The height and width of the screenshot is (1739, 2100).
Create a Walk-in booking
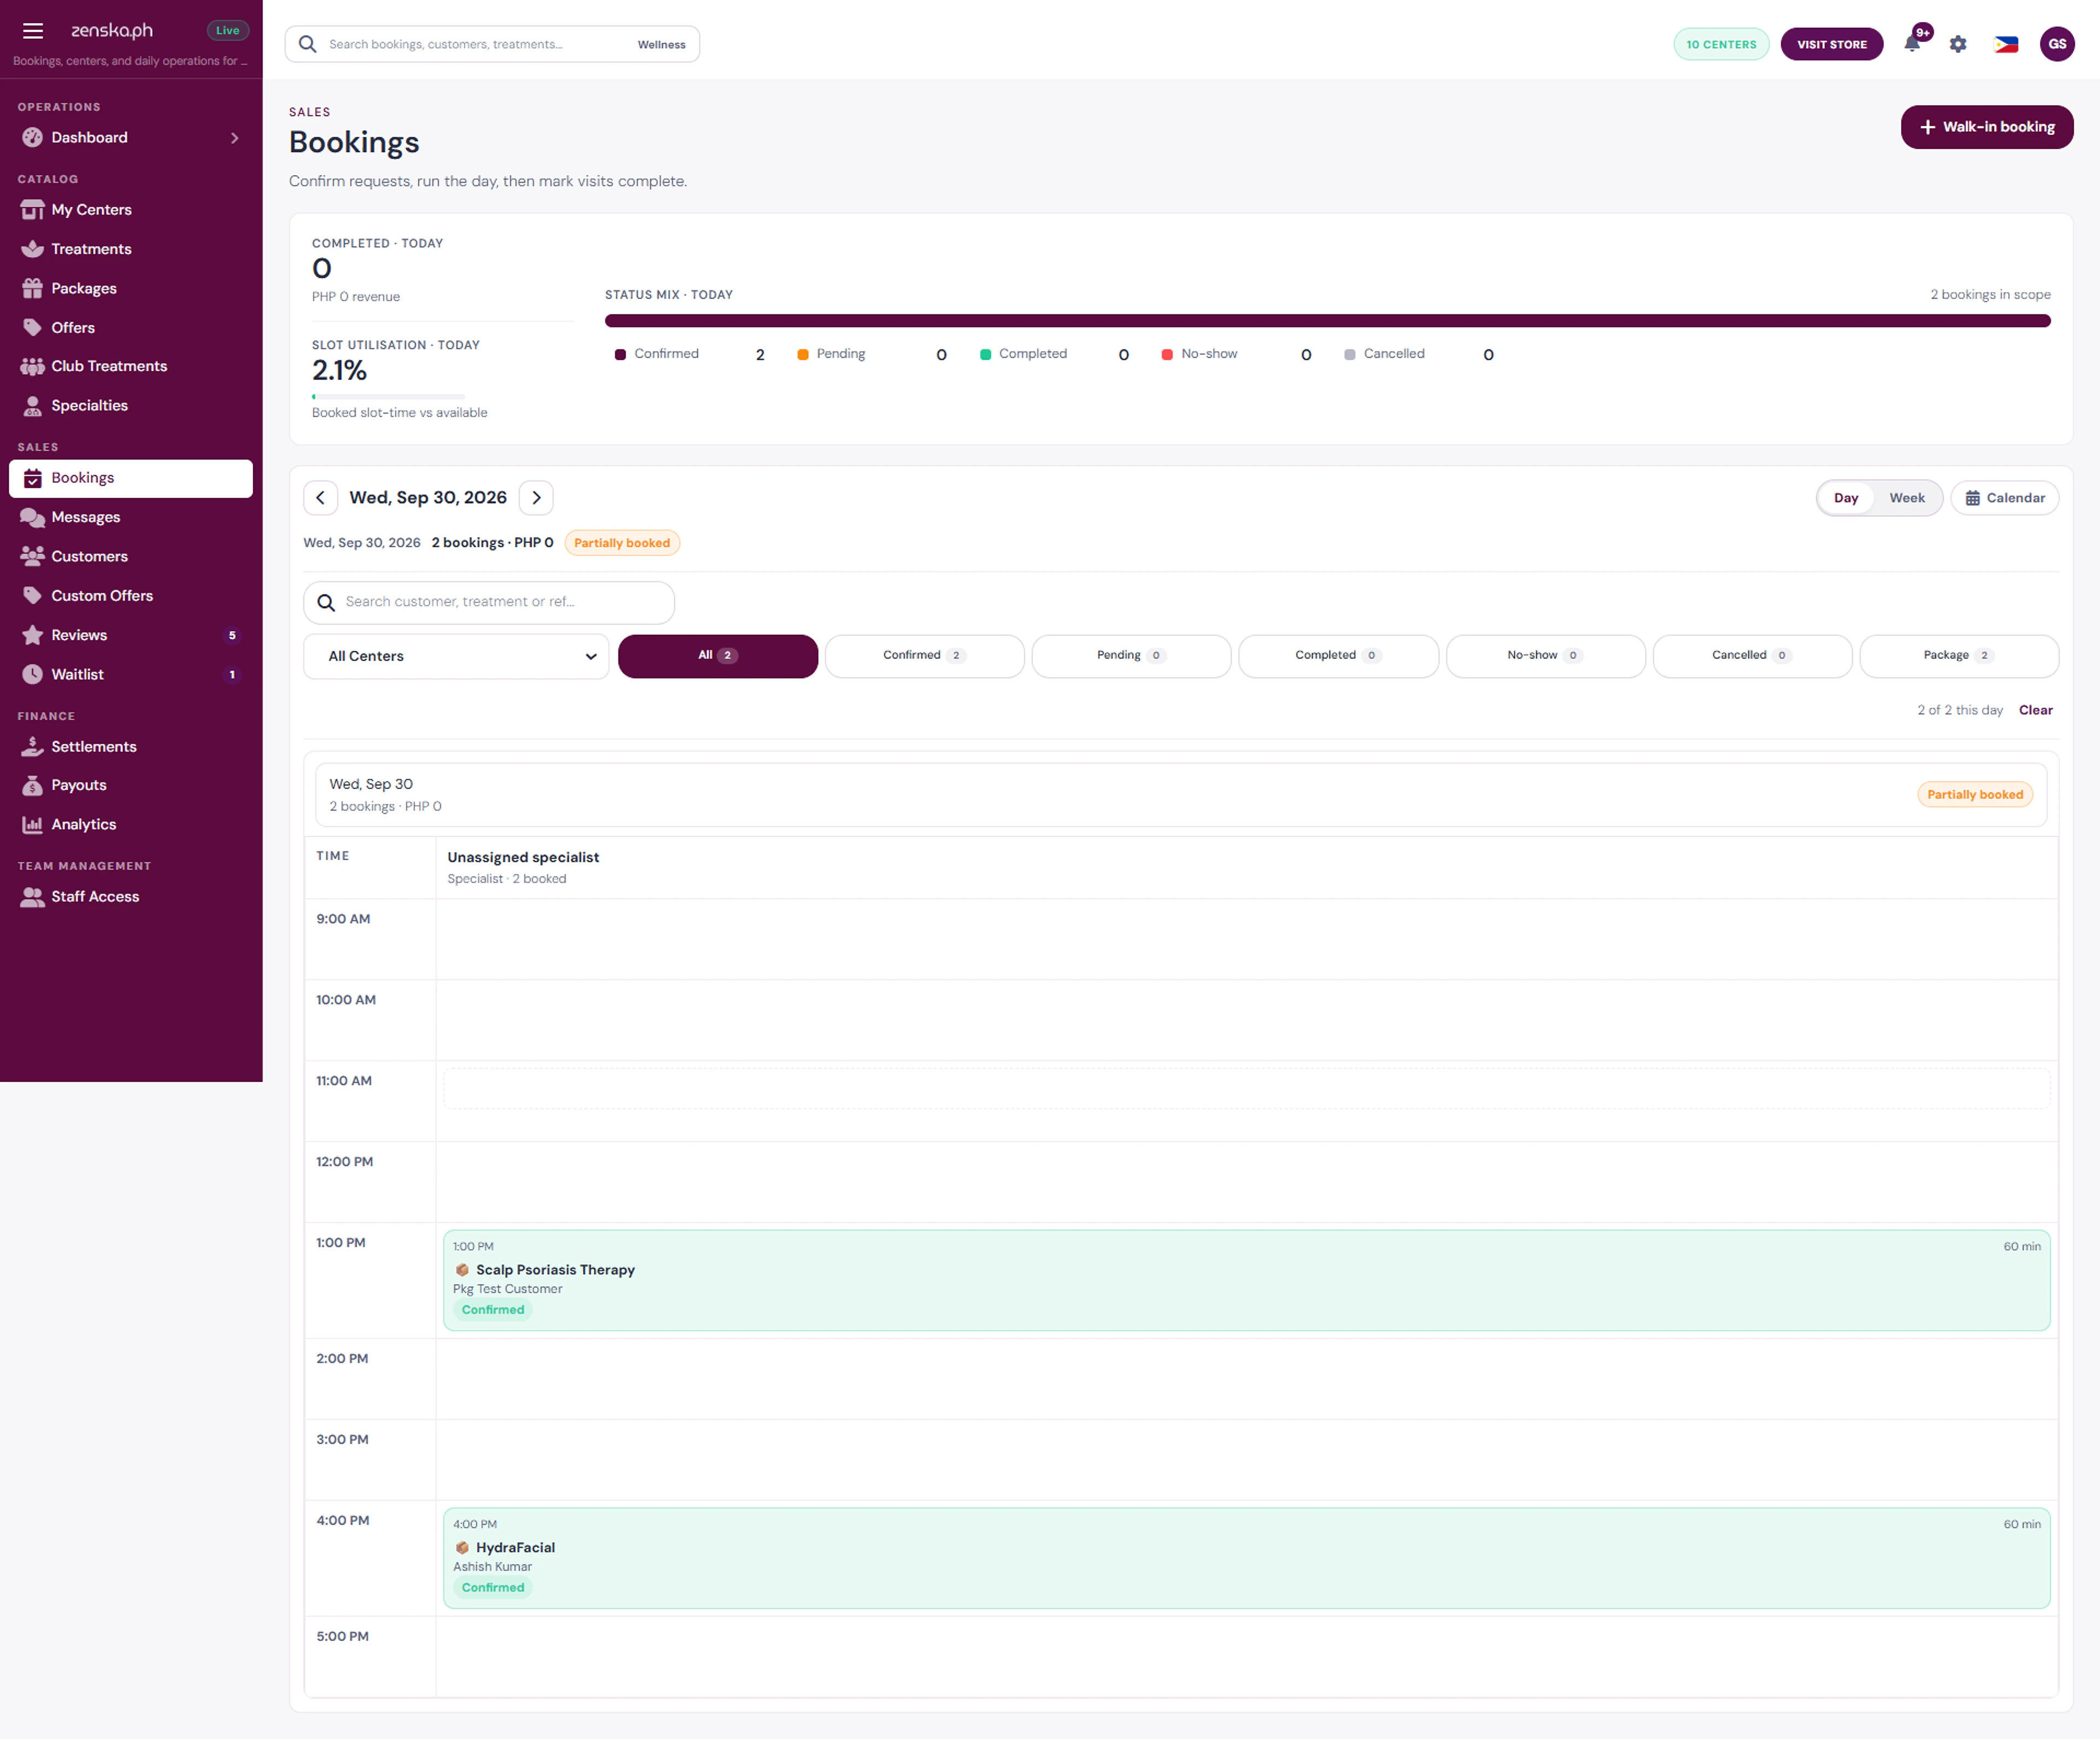tap(1986, 127)
